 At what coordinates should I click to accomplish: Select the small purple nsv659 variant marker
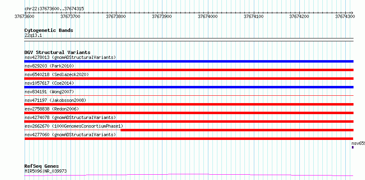coord(353,147)
